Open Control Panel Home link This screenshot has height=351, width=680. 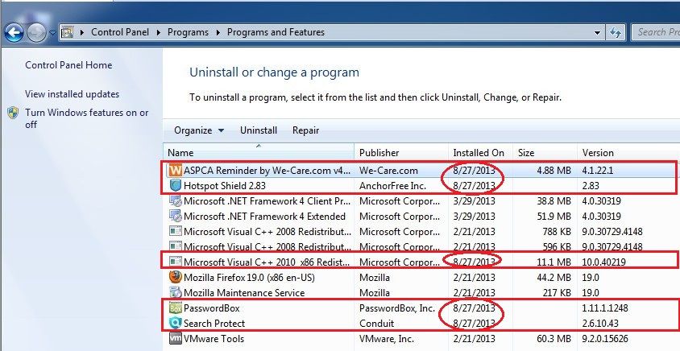tap(68, 65)
